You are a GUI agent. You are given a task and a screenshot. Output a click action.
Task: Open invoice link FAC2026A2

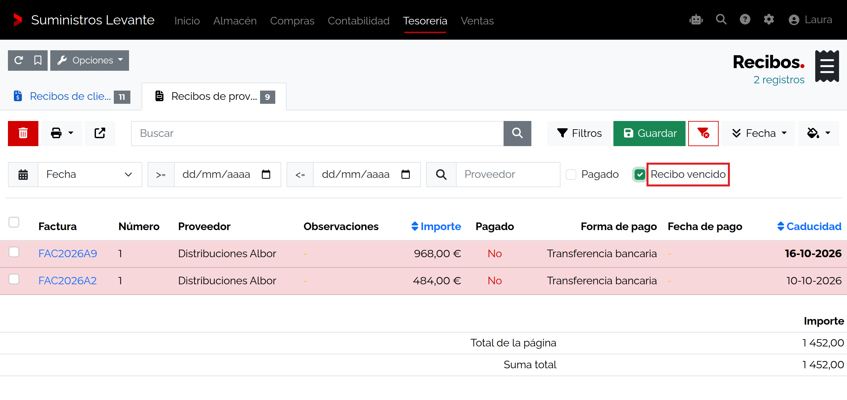coord(67,281)
